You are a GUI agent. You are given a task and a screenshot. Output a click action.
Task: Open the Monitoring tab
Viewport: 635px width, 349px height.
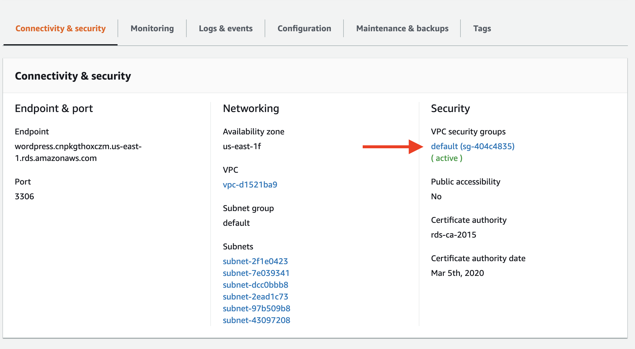152,28
